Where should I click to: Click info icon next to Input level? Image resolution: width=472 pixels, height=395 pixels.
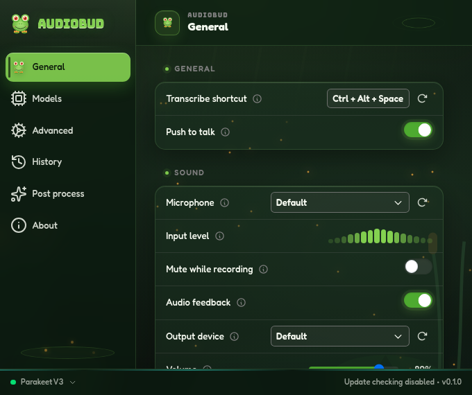click(220, 236)
